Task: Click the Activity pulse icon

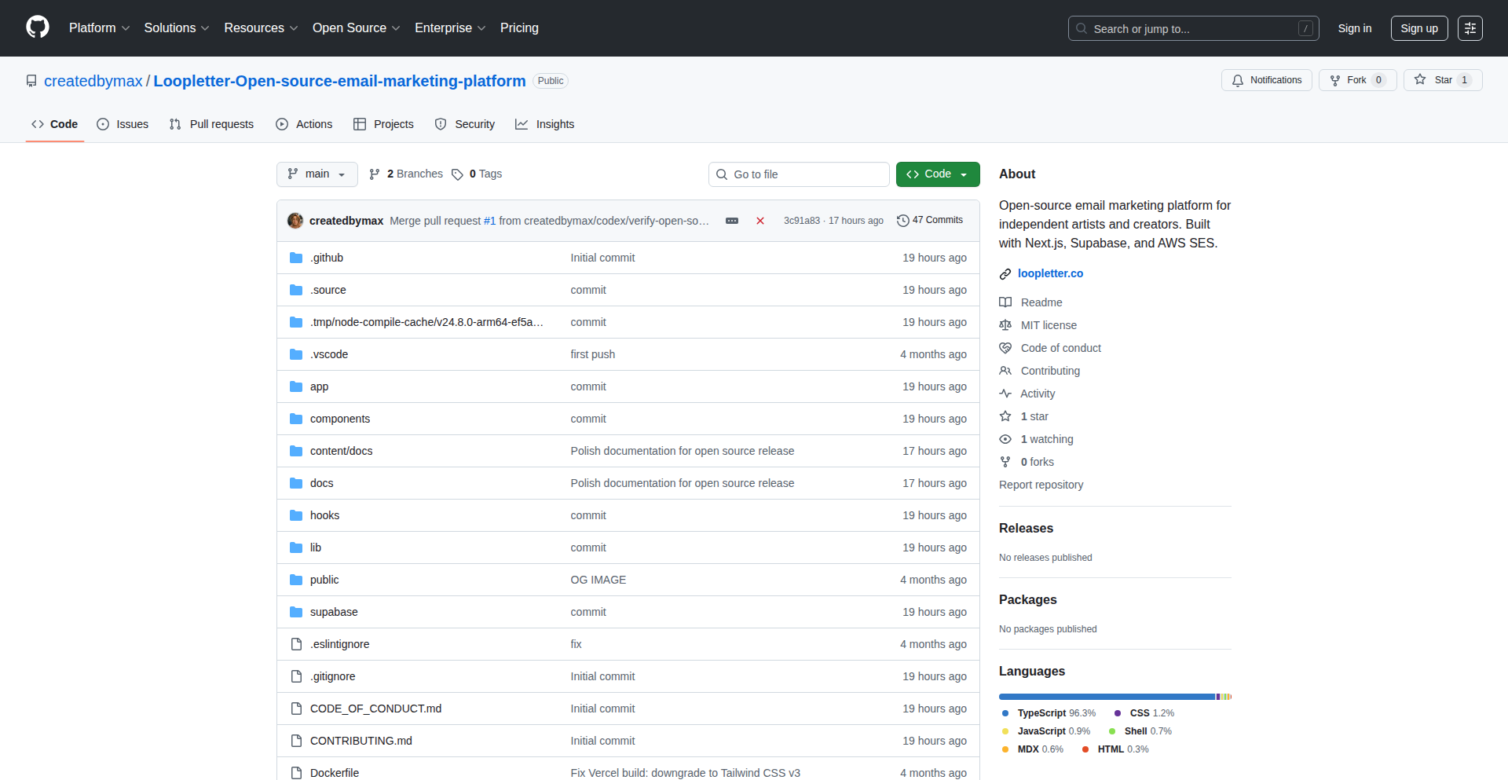Action: (x=1005, y=394)
